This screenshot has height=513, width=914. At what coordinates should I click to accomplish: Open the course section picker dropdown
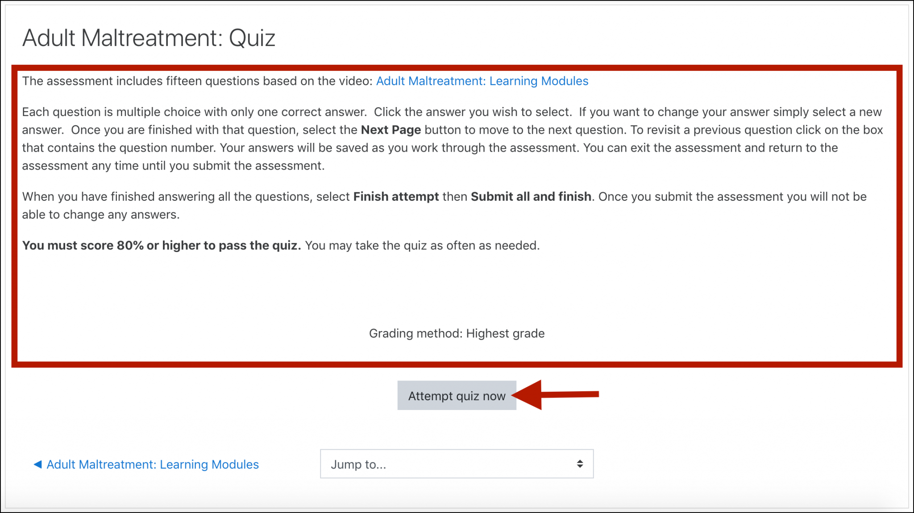tap(456, 464)
